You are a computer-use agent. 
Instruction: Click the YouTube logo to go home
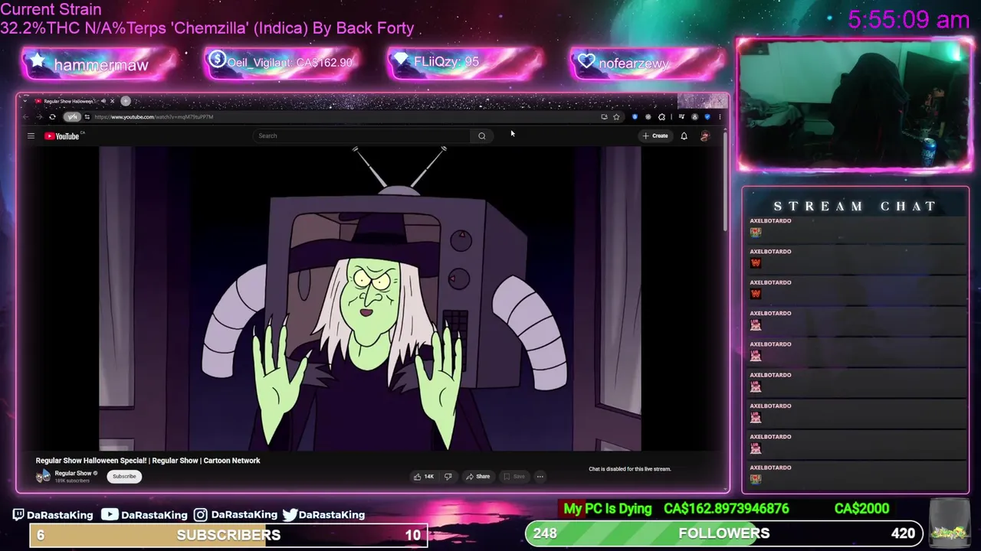(64, 136)
